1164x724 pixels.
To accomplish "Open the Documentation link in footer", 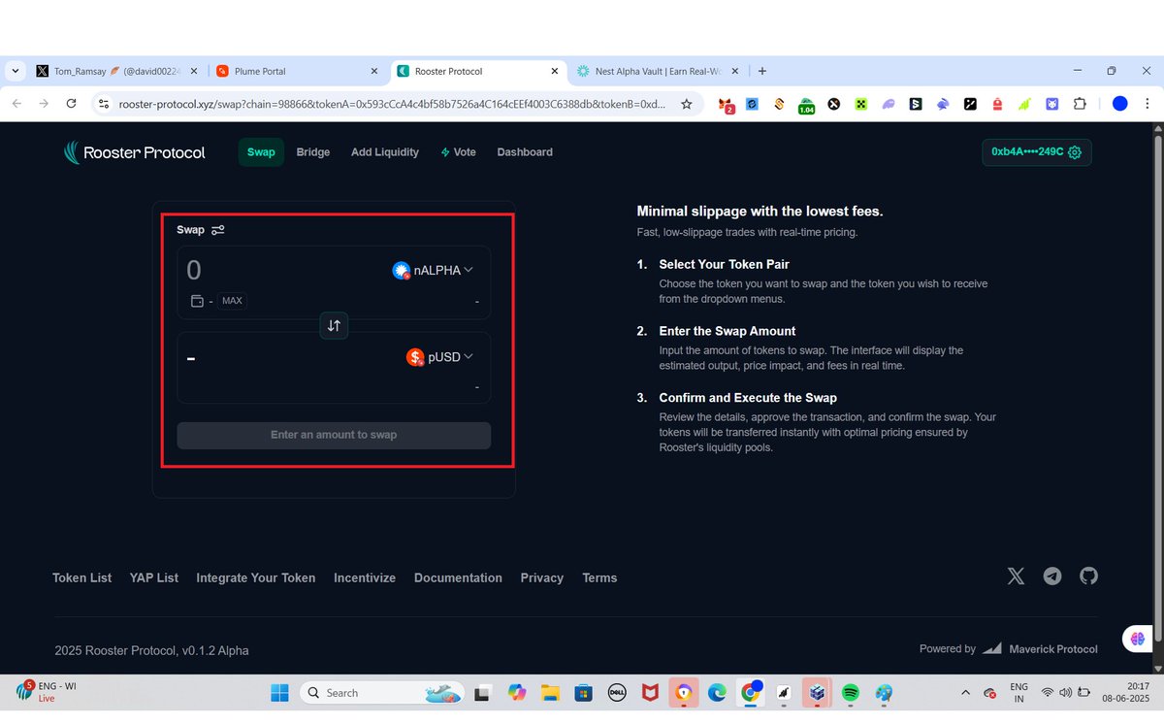I will tap(458, 577).
